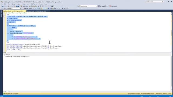Click the Save All icon
The image size is (173, 97).
tap(19, 6)
